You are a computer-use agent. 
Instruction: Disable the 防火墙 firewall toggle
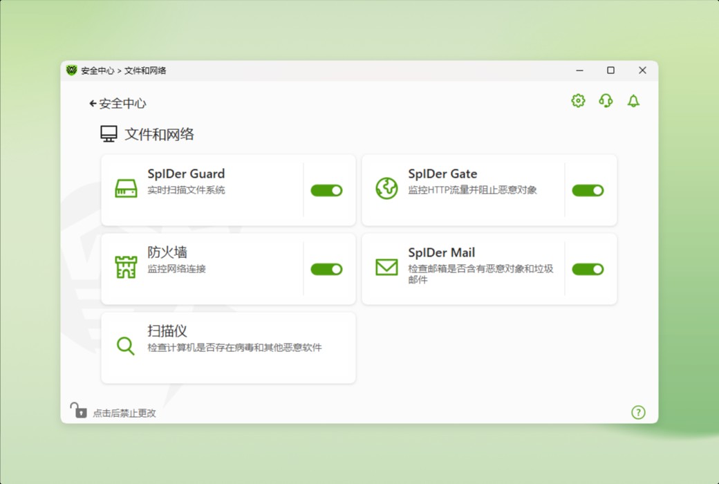pos(326,269)
